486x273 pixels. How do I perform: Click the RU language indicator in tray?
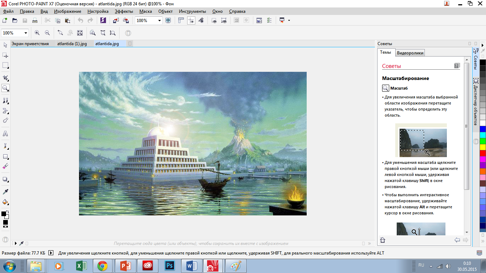pos(421,265)
